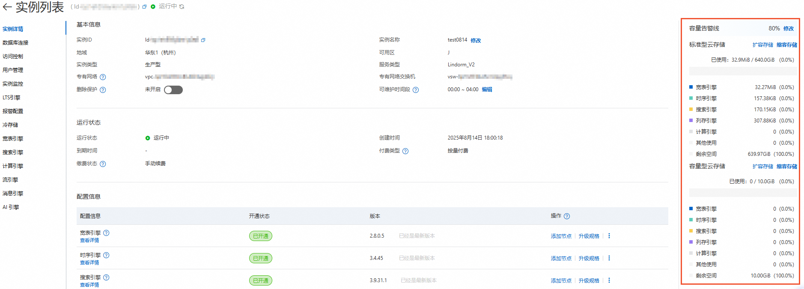The height and width of the screenshot is (289, 804).
Task: Open the 数据库连接 menu item
Action: 15,43
